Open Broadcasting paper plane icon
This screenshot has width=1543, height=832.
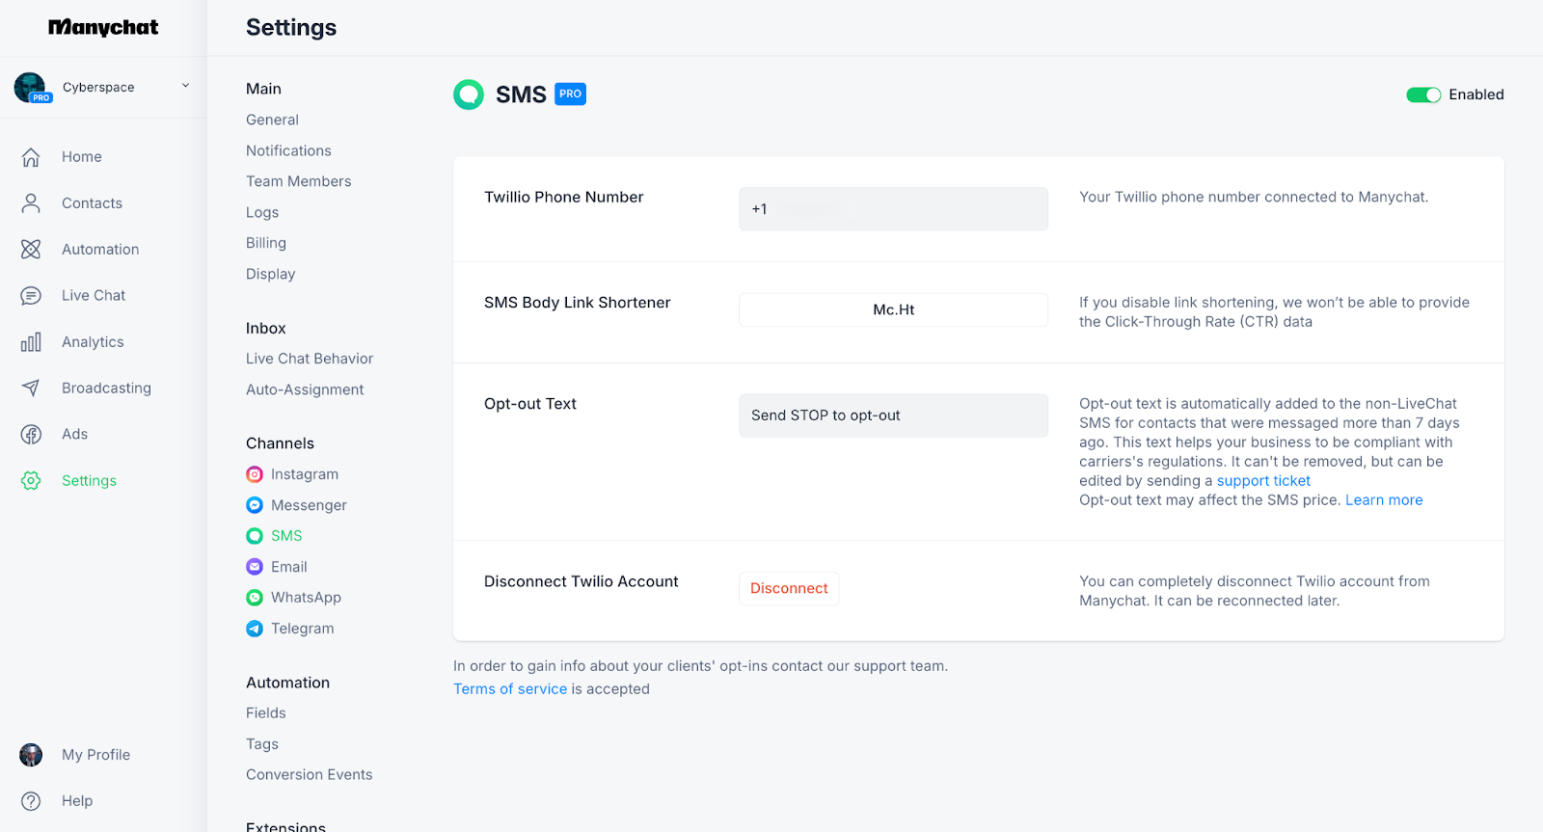(31, 389)
